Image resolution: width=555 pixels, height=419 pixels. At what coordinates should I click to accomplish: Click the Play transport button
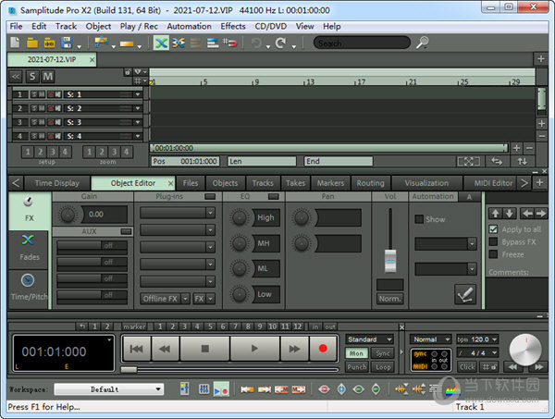[x=254, y=349]
